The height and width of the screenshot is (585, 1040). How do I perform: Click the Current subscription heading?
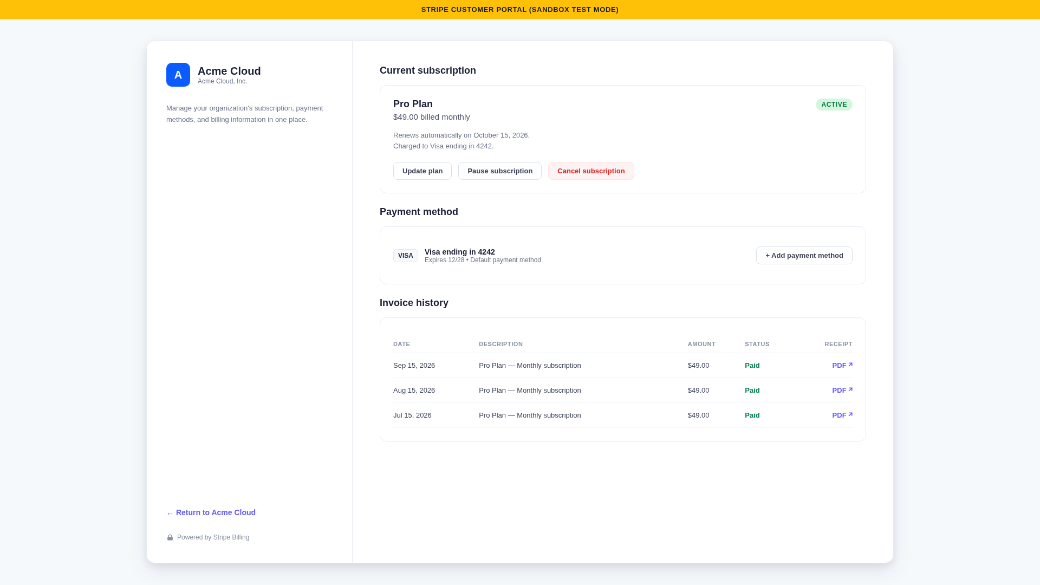(428, 70)
